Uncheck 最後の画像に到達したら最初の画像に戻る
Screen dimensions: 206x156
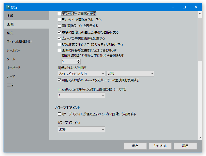[x=59, y=32]
